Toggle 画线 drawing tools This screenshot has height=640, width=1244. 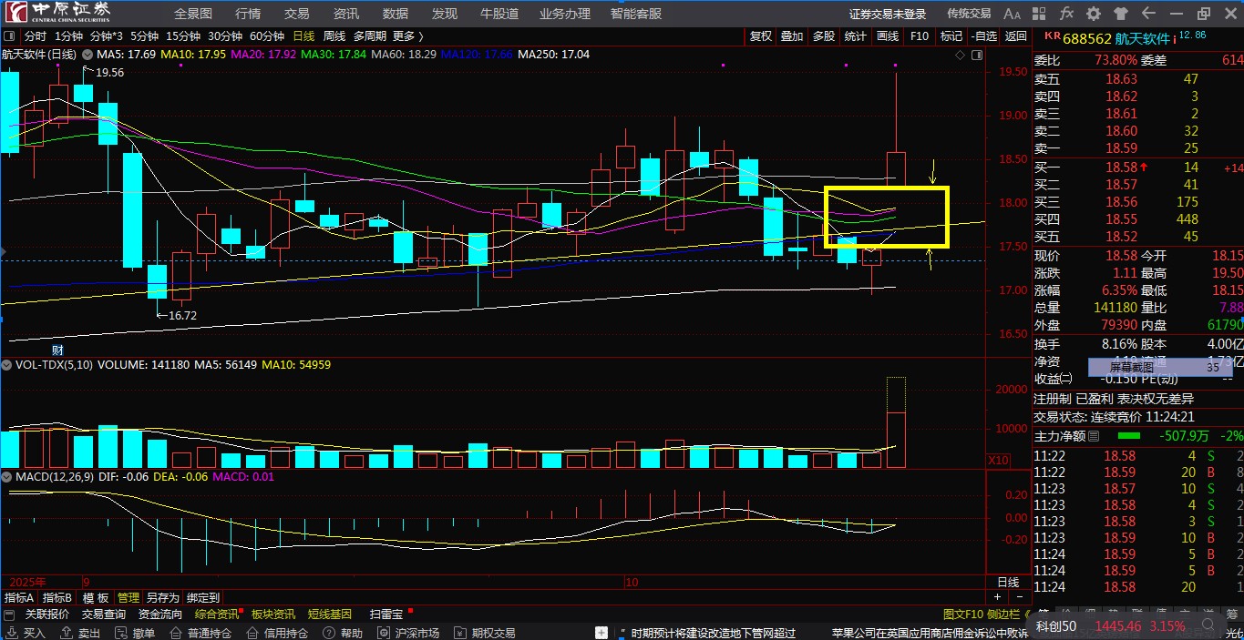(x=888, y=36)
